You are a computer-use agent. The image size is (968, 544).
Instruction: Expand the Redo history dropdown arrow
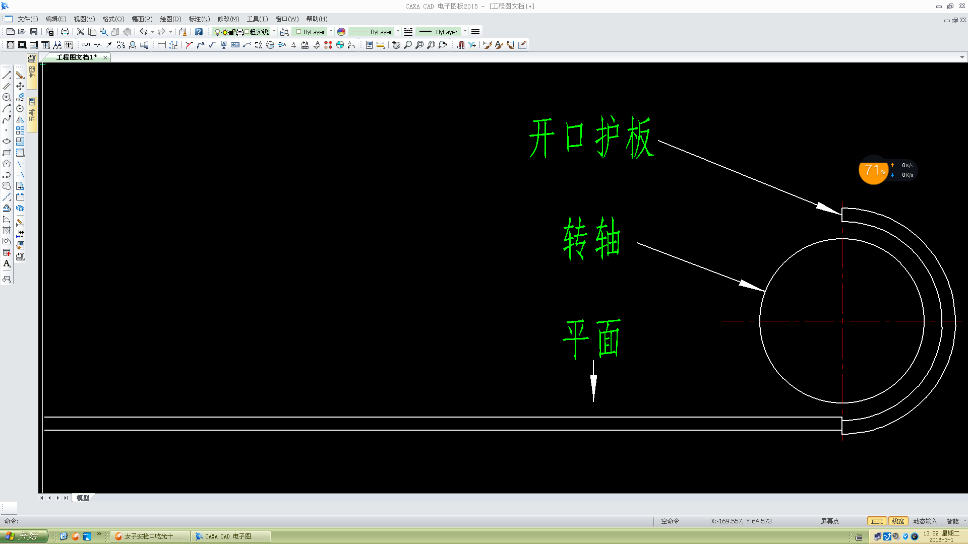point(171,32)
